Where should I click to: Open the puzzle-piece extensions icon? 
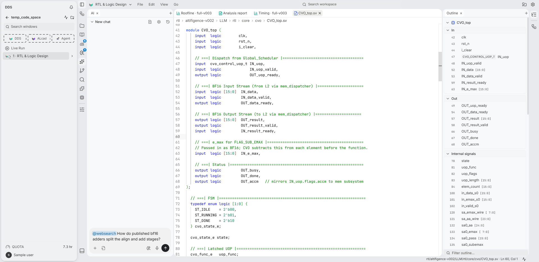tap(82, 89)
